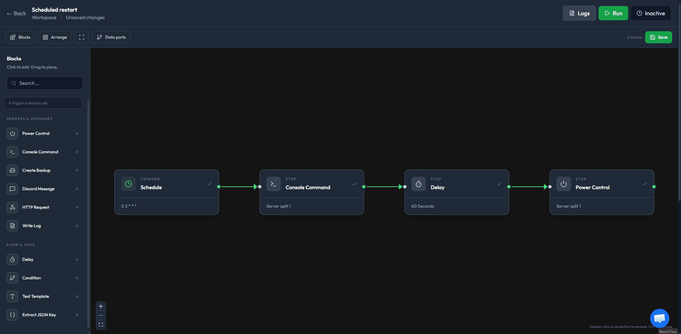Add HTTP Request block with plus
The height and width of the screenshot is (334, 681).
[x=77, y=207]
